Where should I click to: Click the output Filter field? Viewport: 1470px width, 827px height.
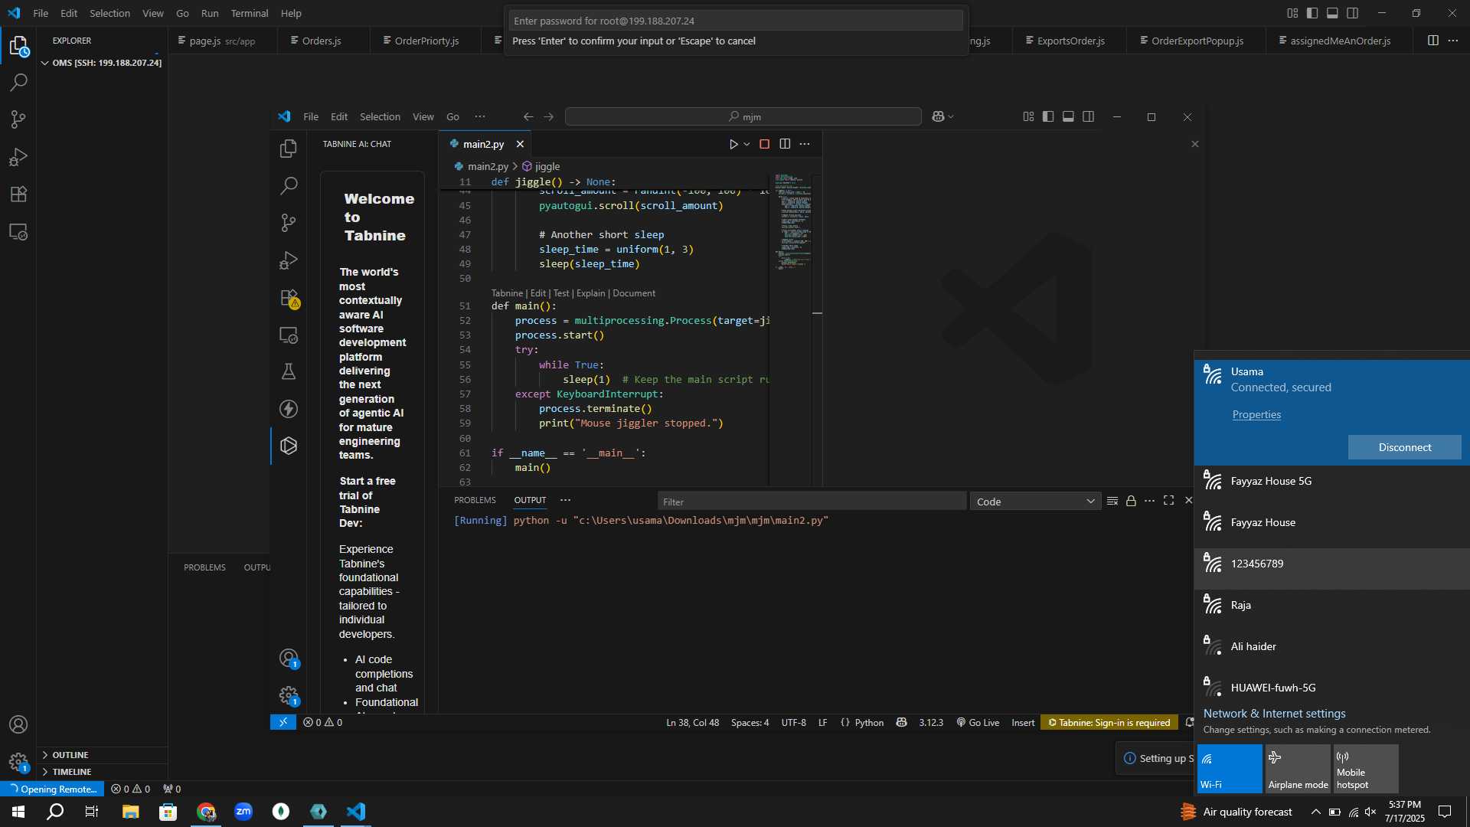[x=812, y=502]
